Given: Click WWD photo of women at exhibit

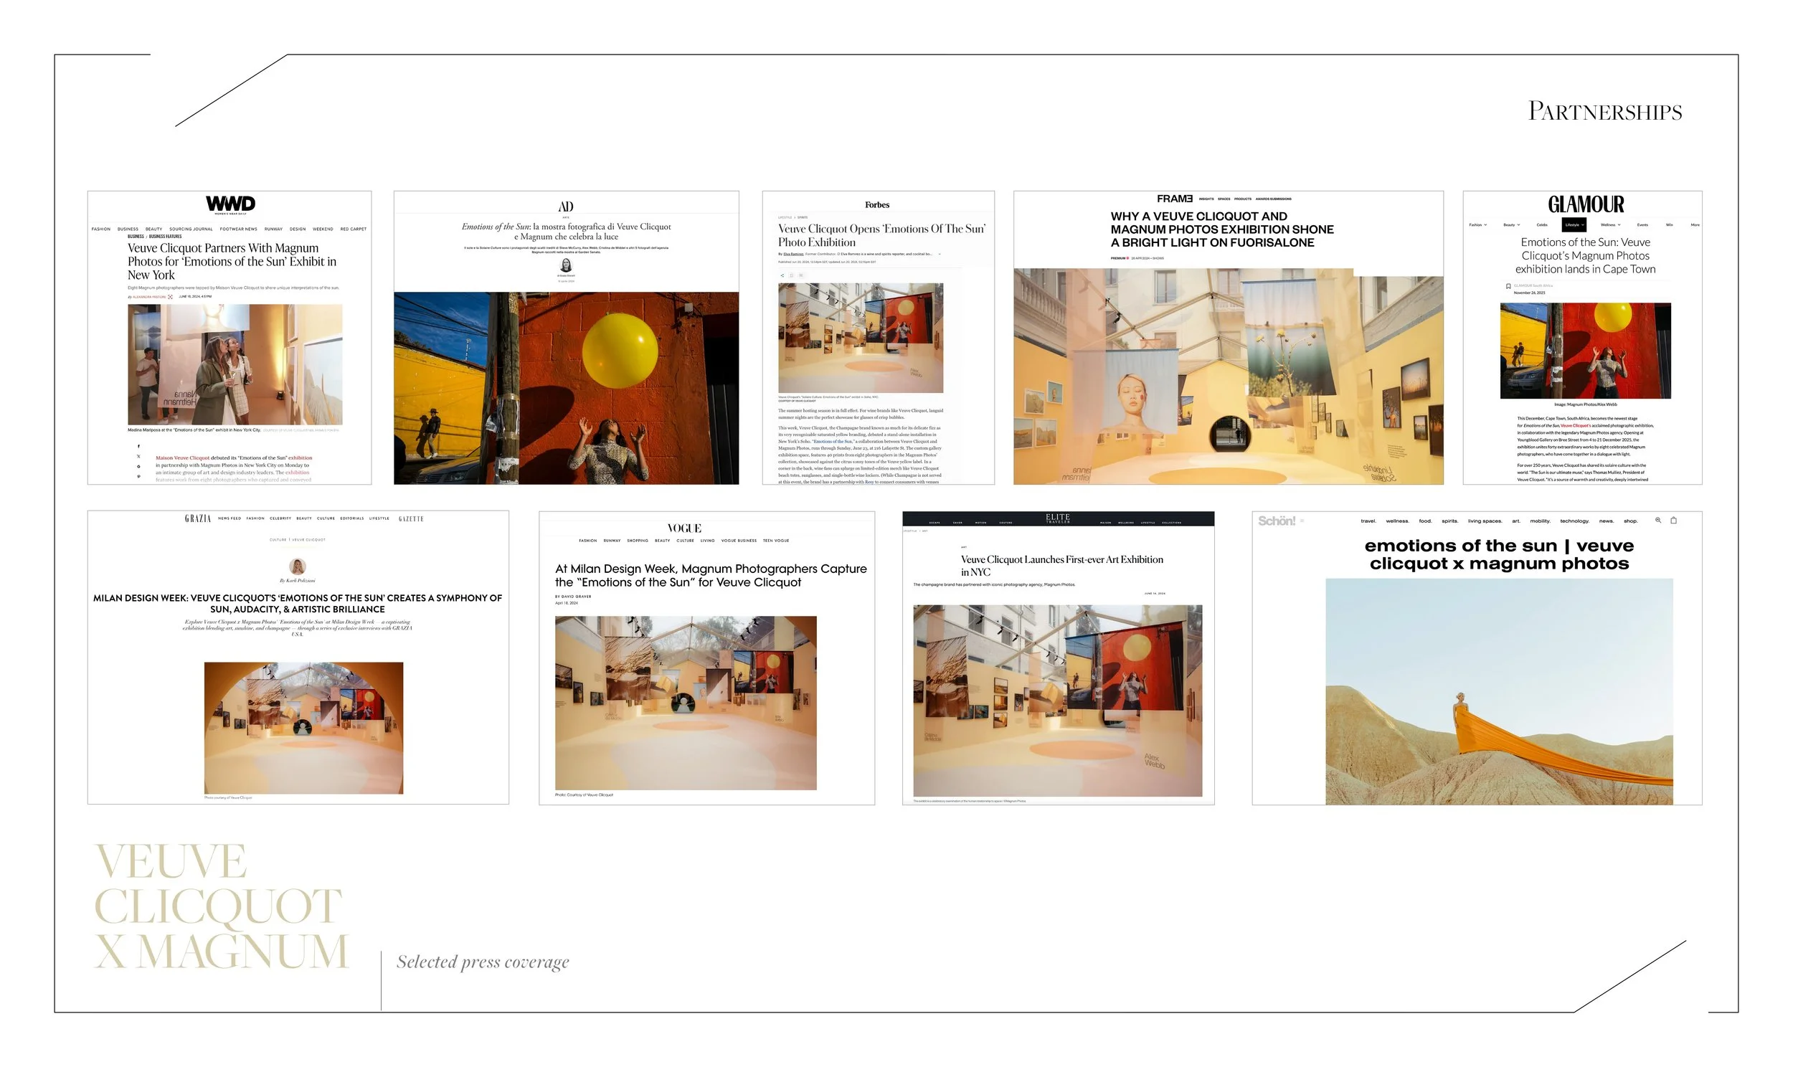Looking at the screenshot, I should (x=235, y=364).
